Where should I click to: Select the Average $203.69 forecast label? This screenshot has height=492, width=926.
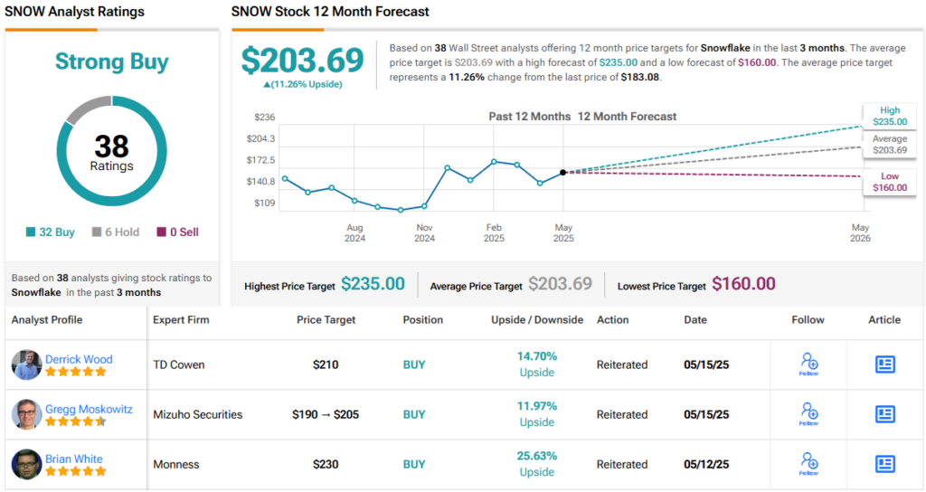point(890,144)
